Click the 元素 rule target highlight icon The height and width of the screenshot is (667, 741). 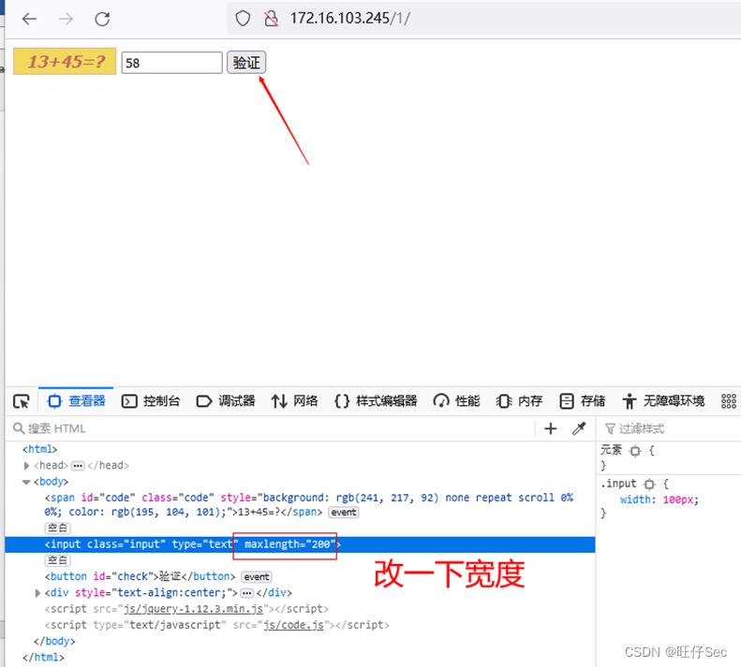tap(635, 451)
